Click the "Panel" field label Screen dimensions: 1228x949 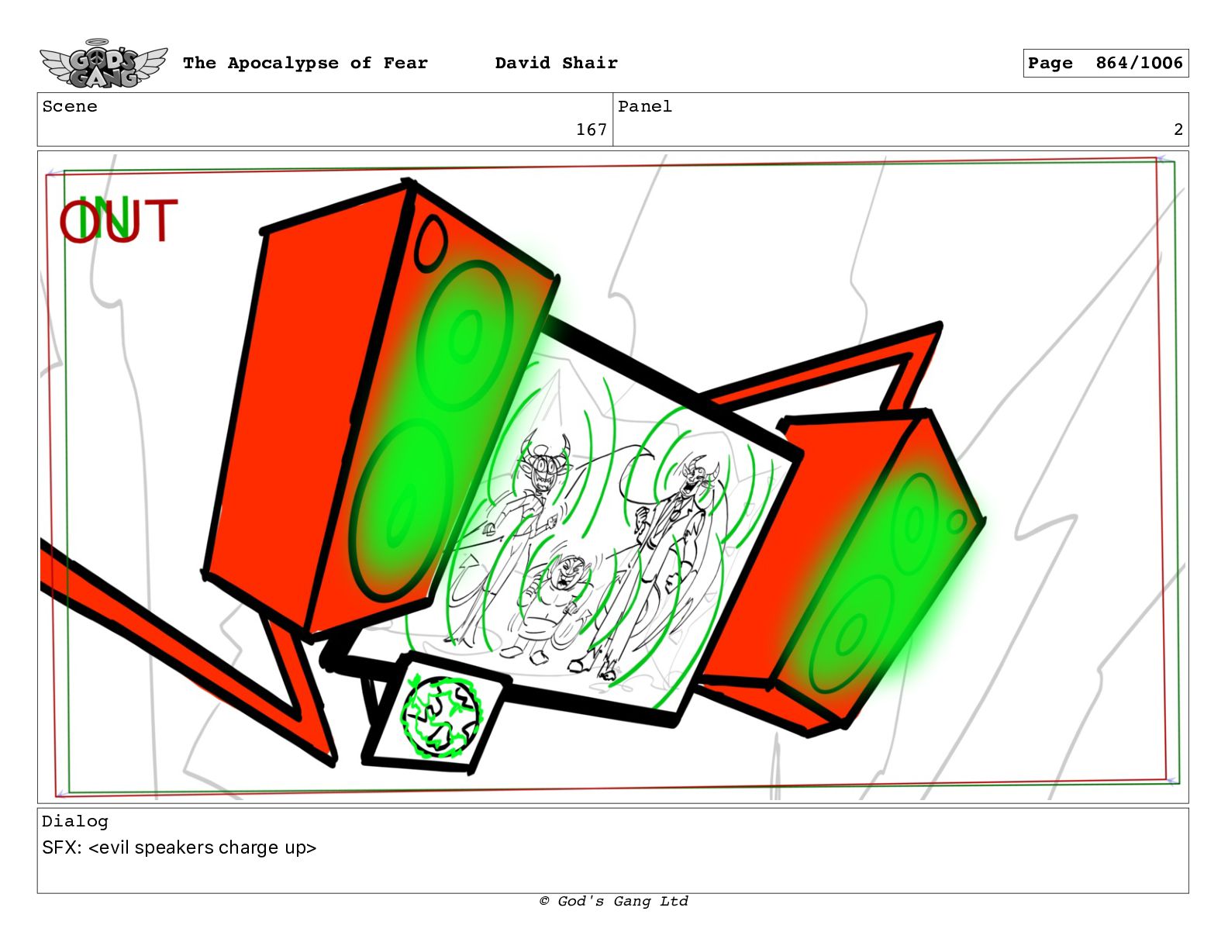(645, 107)
